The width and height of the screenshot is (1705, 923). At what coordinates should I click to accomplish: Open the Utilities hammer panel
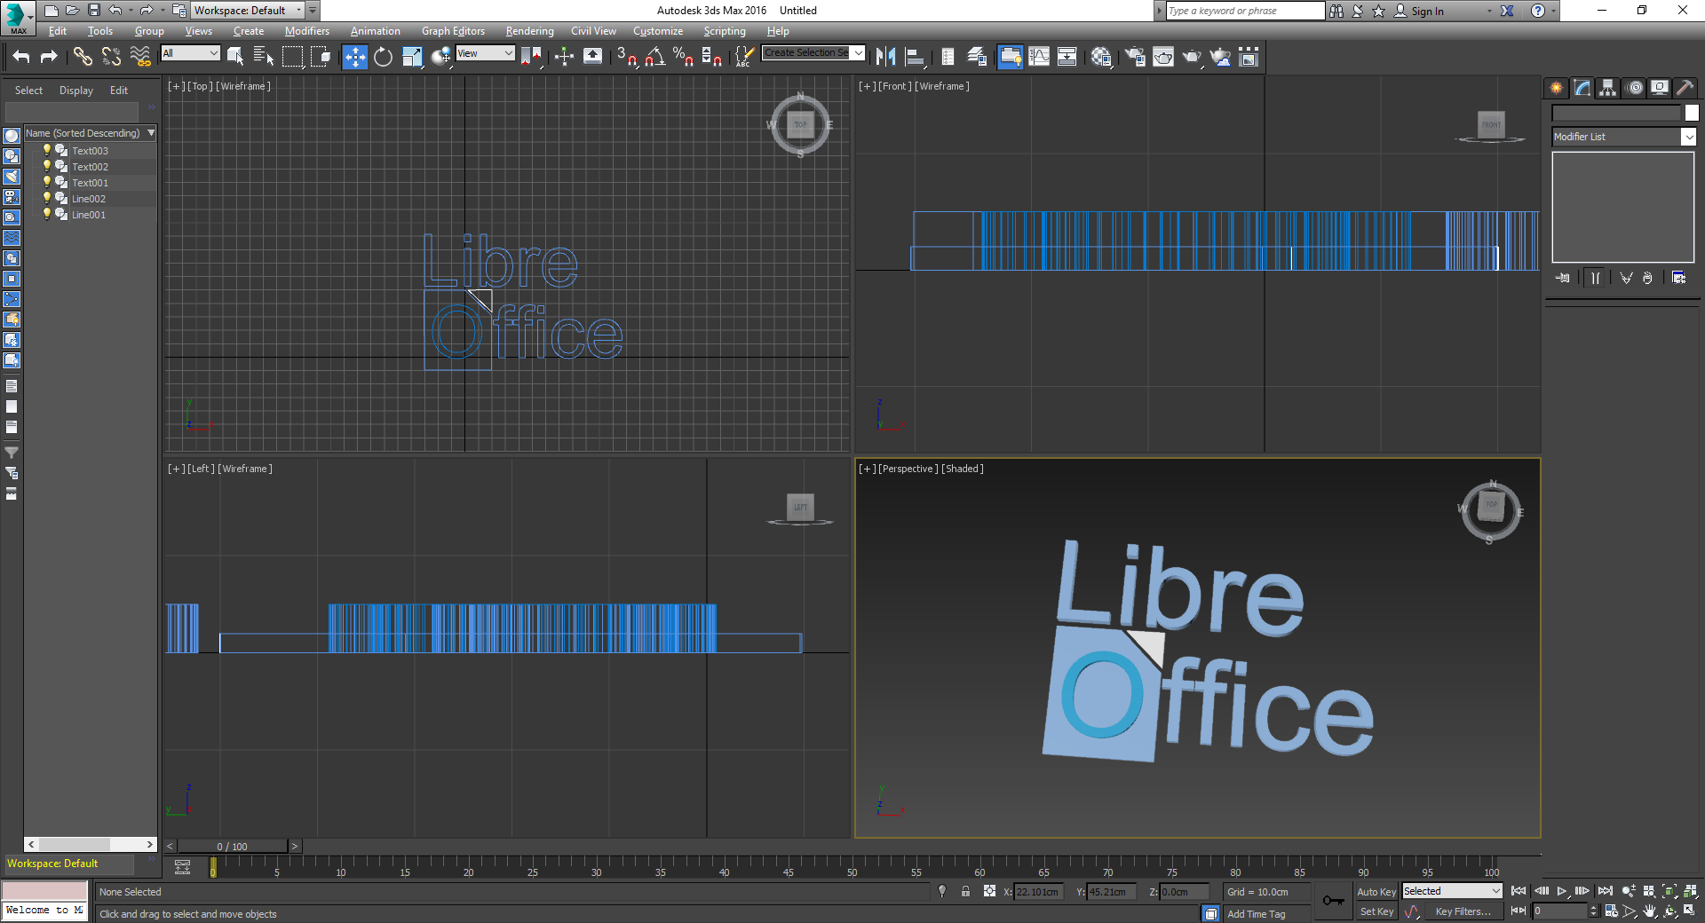(x=1685, y=88)
